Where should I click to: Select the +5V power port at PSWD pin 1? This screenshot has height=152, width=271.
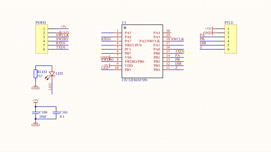pyautogui.click(x=63, y=27)
